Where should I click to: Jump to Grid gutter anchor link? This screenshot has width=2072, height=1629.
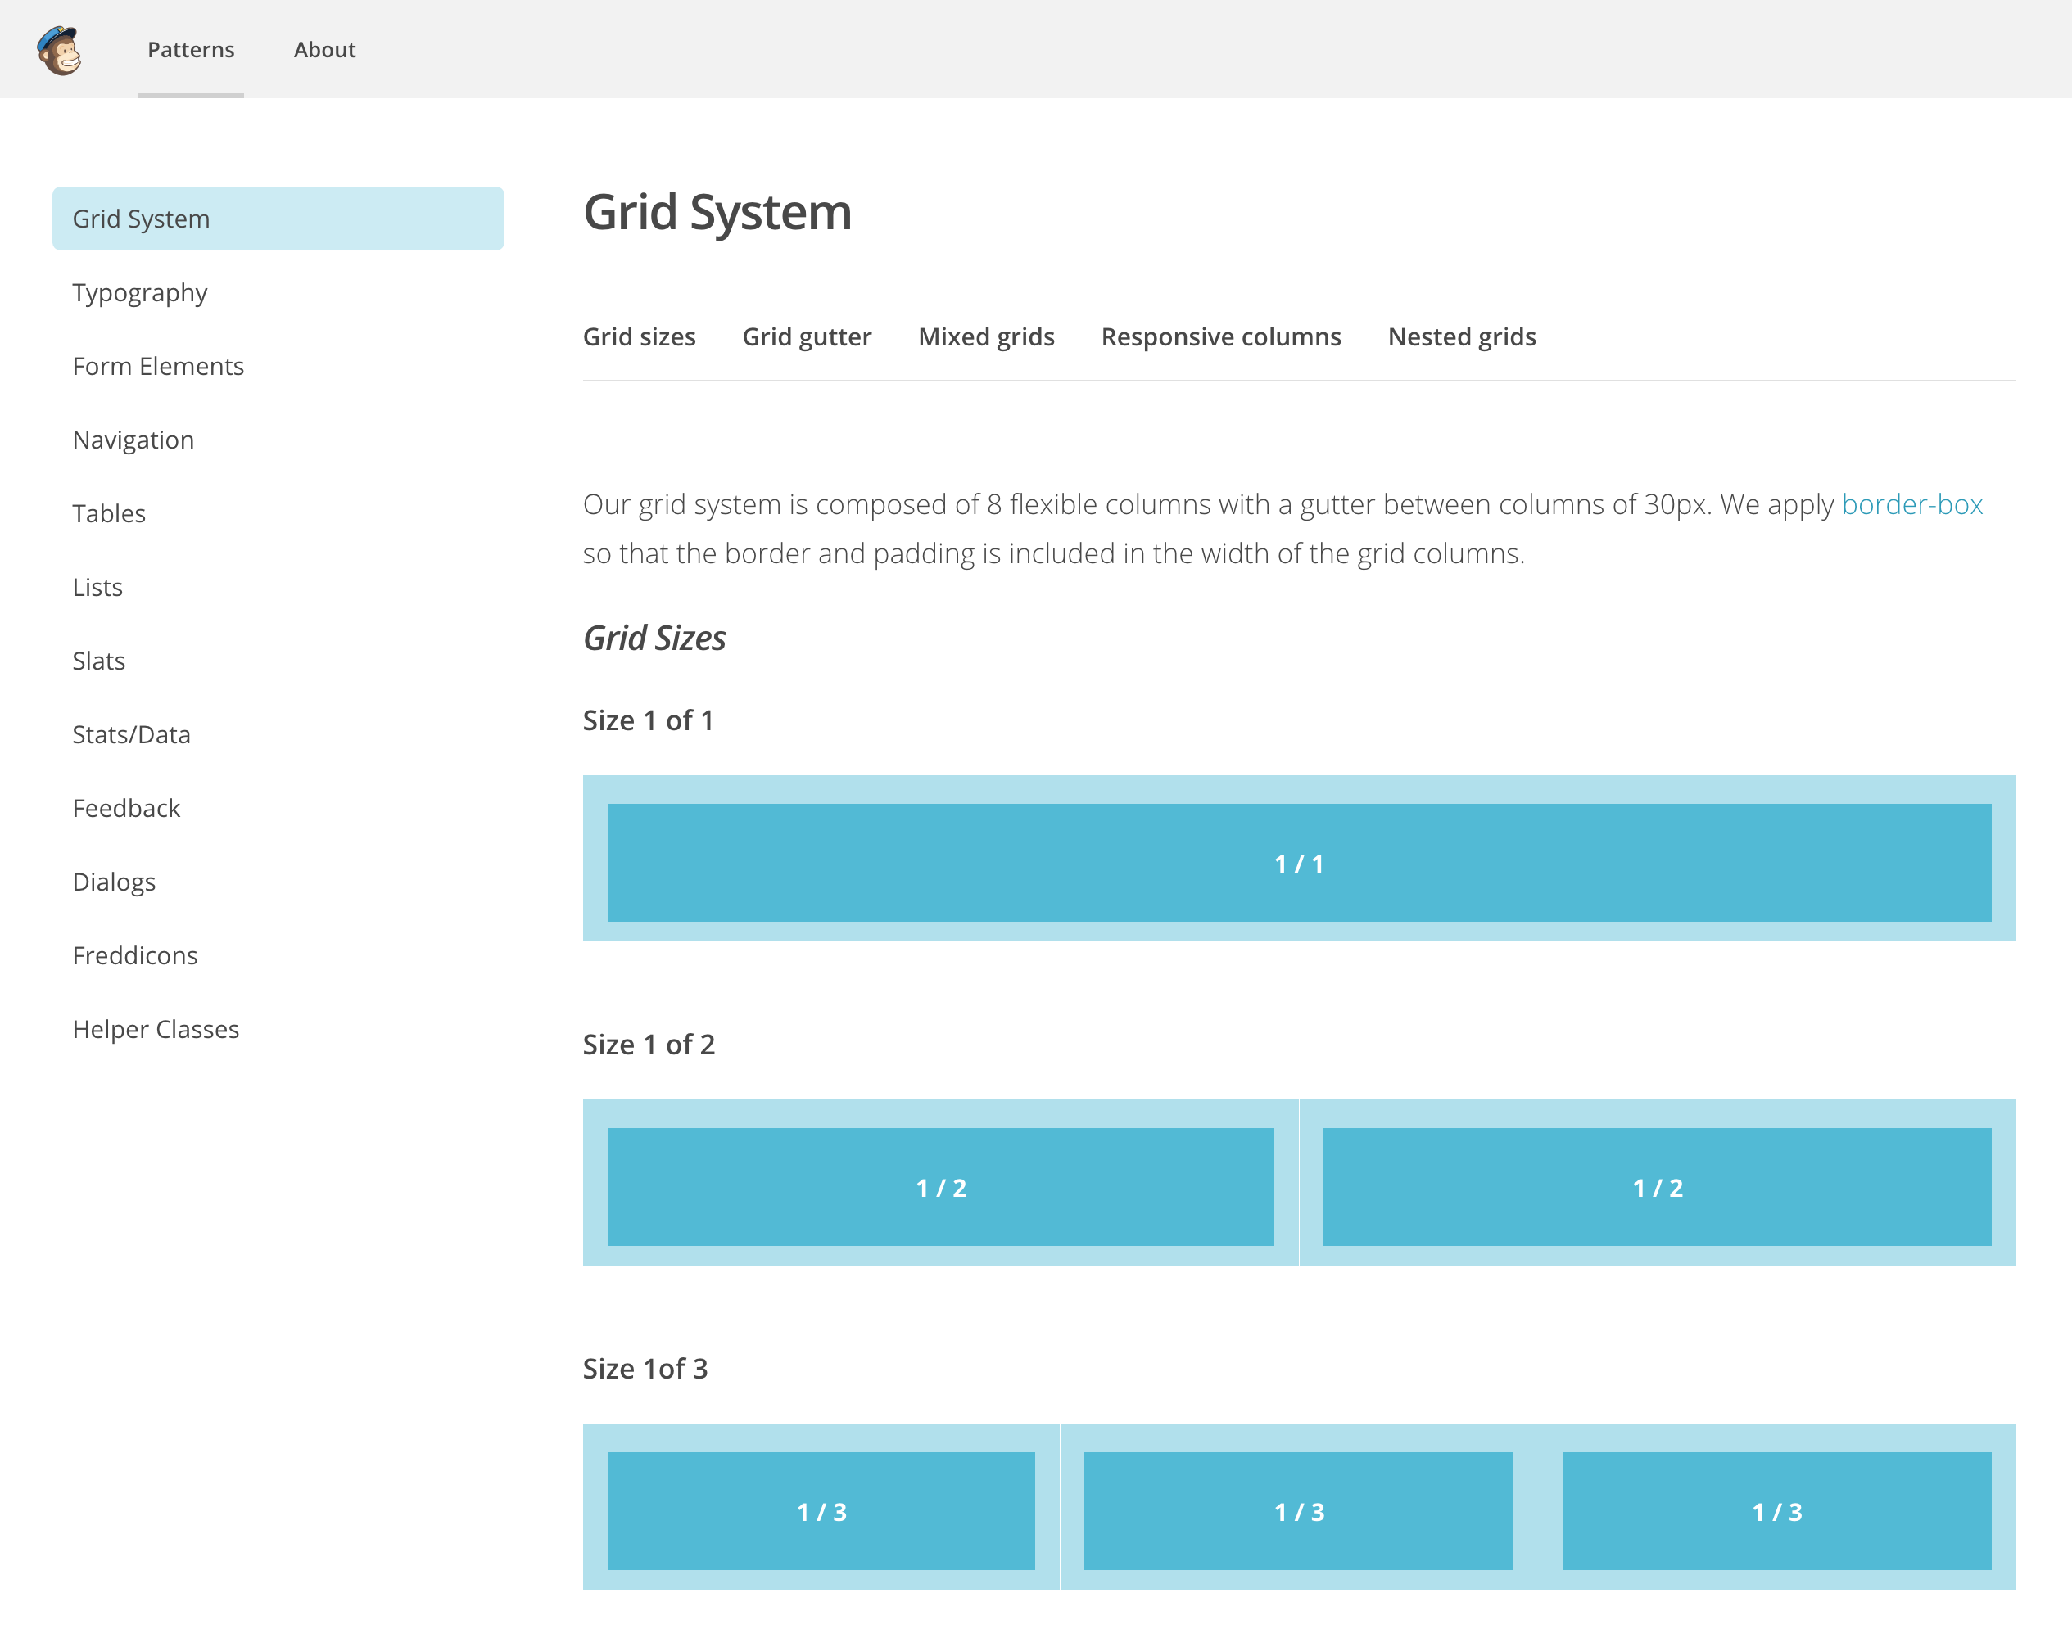tap(806, 336)
